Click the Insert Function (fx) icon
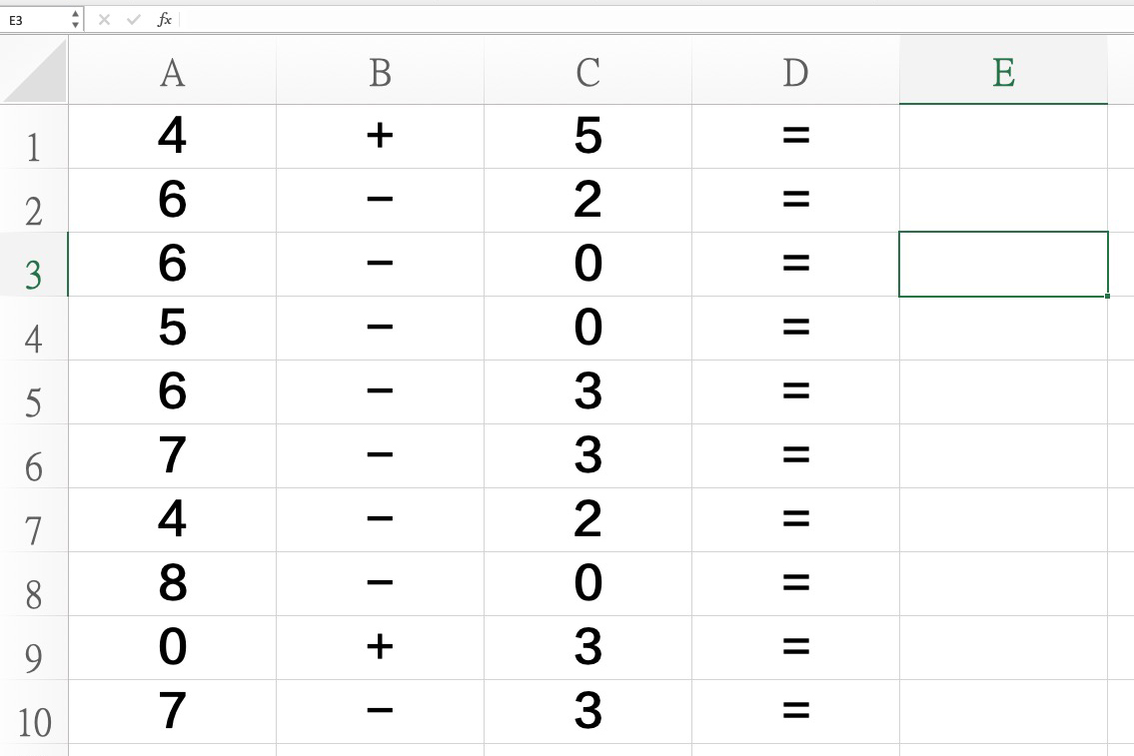The height and width of the screenshot is (756, 1134). tap(164, 17)
